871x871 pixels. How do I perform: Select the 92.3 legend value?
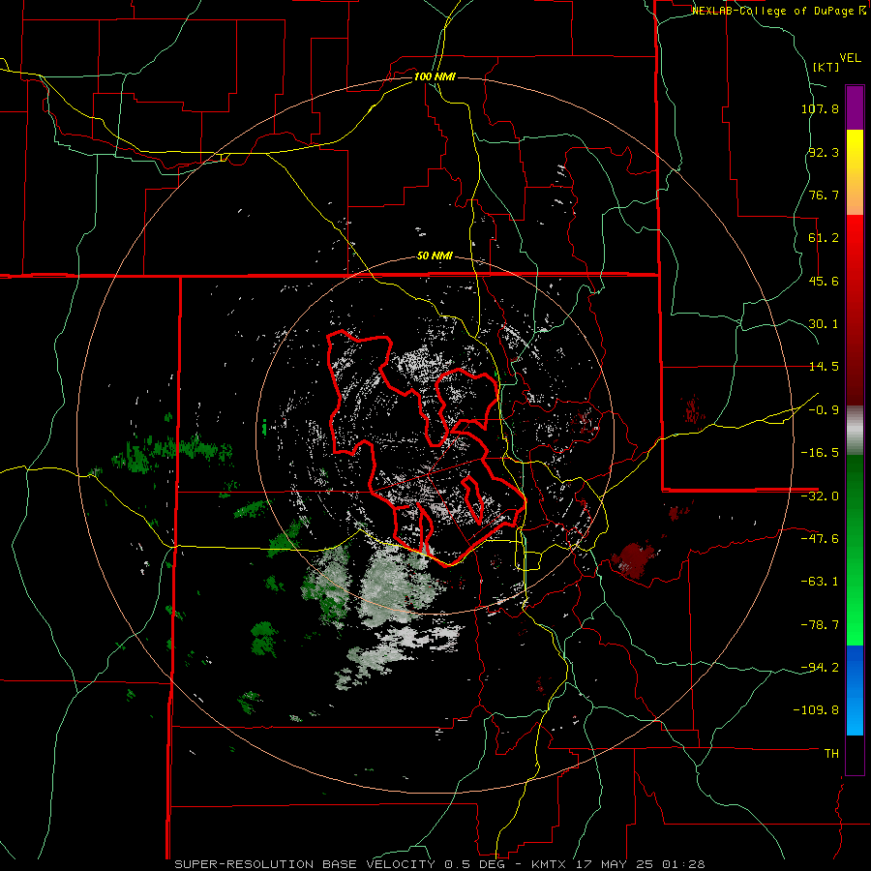point(824,152)
